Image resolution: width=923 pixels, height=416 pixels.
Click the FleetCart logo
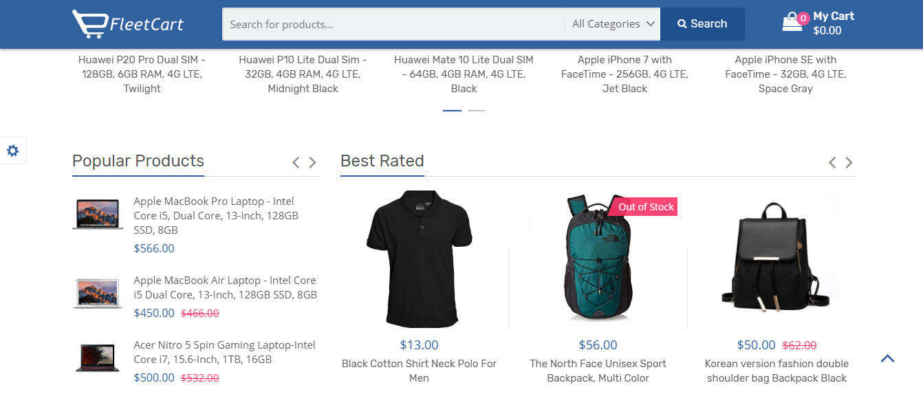pos(128,24)
